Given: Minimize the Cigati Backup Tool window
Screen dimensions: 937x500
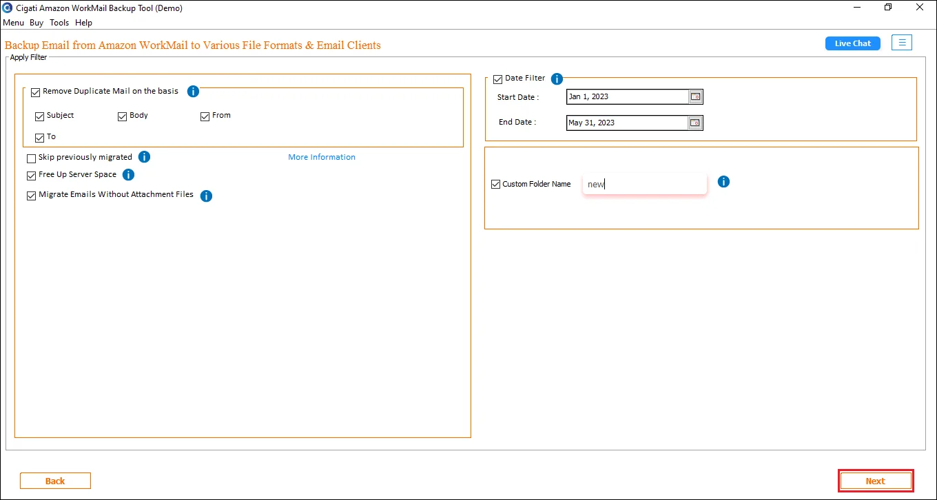Looking at the screenshot, I should (x=856, y=8).
